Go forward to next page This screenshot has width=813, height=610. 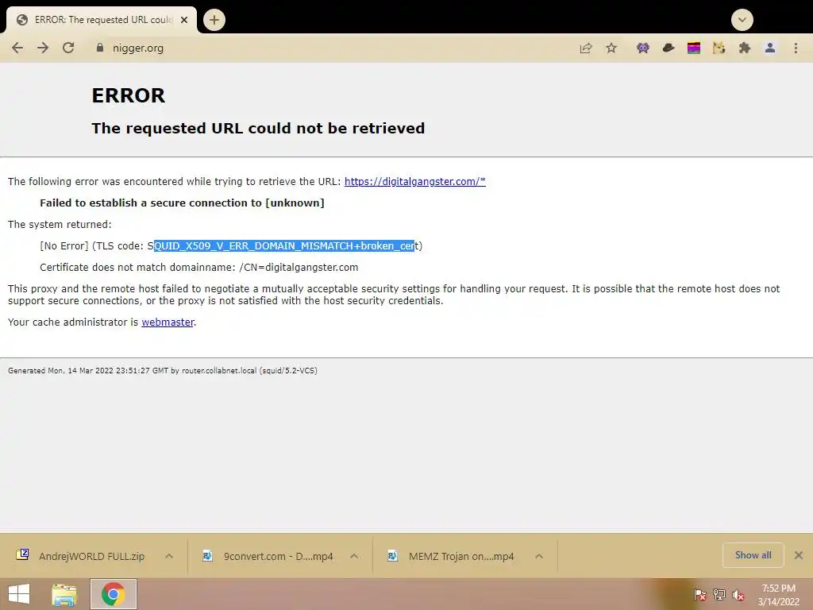pyautogui.click(x=43, y=48)
